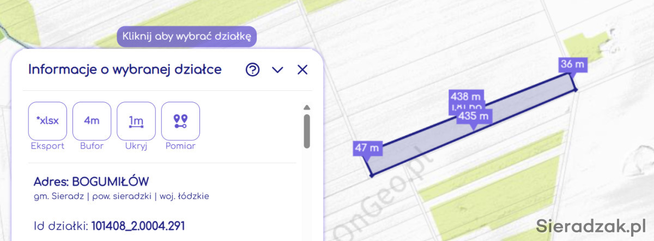
Task: Start the Pomiar measurement tool
Action: (x=180, y=121)
